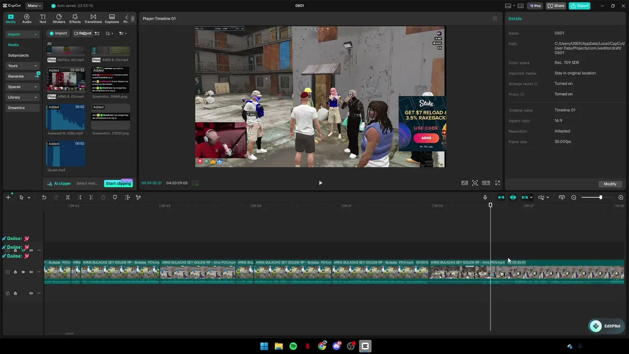Open the media sort dropdown
This screenshot has height=354, width=629.
(x=109, y=33)
